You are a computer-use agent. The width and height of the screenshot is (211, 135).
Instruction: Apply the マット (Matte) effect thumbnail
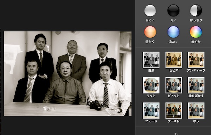pyautogui.click(x=151, y=85)
